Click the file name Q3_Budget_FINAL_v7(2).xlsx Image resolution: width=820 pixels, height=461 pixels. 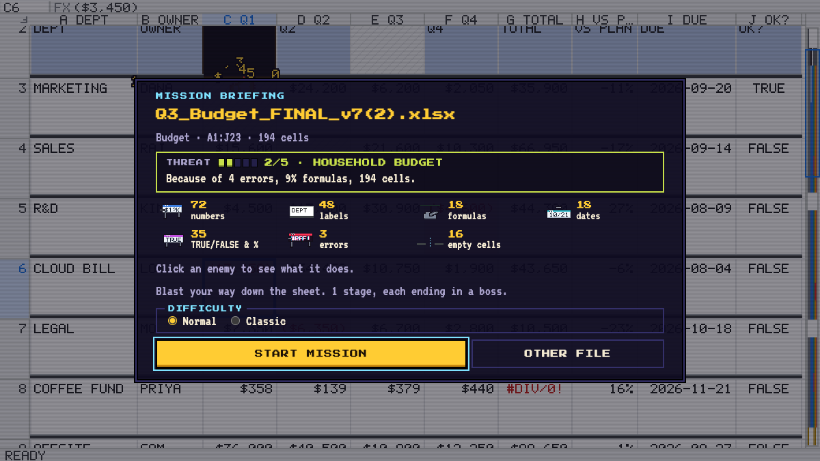point(305,114)
